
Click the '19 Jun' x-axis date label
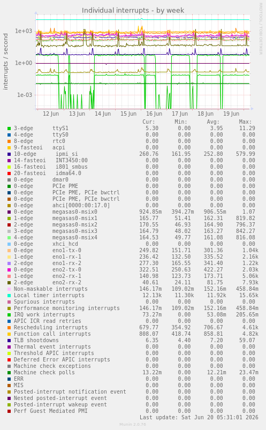[231, 114]
